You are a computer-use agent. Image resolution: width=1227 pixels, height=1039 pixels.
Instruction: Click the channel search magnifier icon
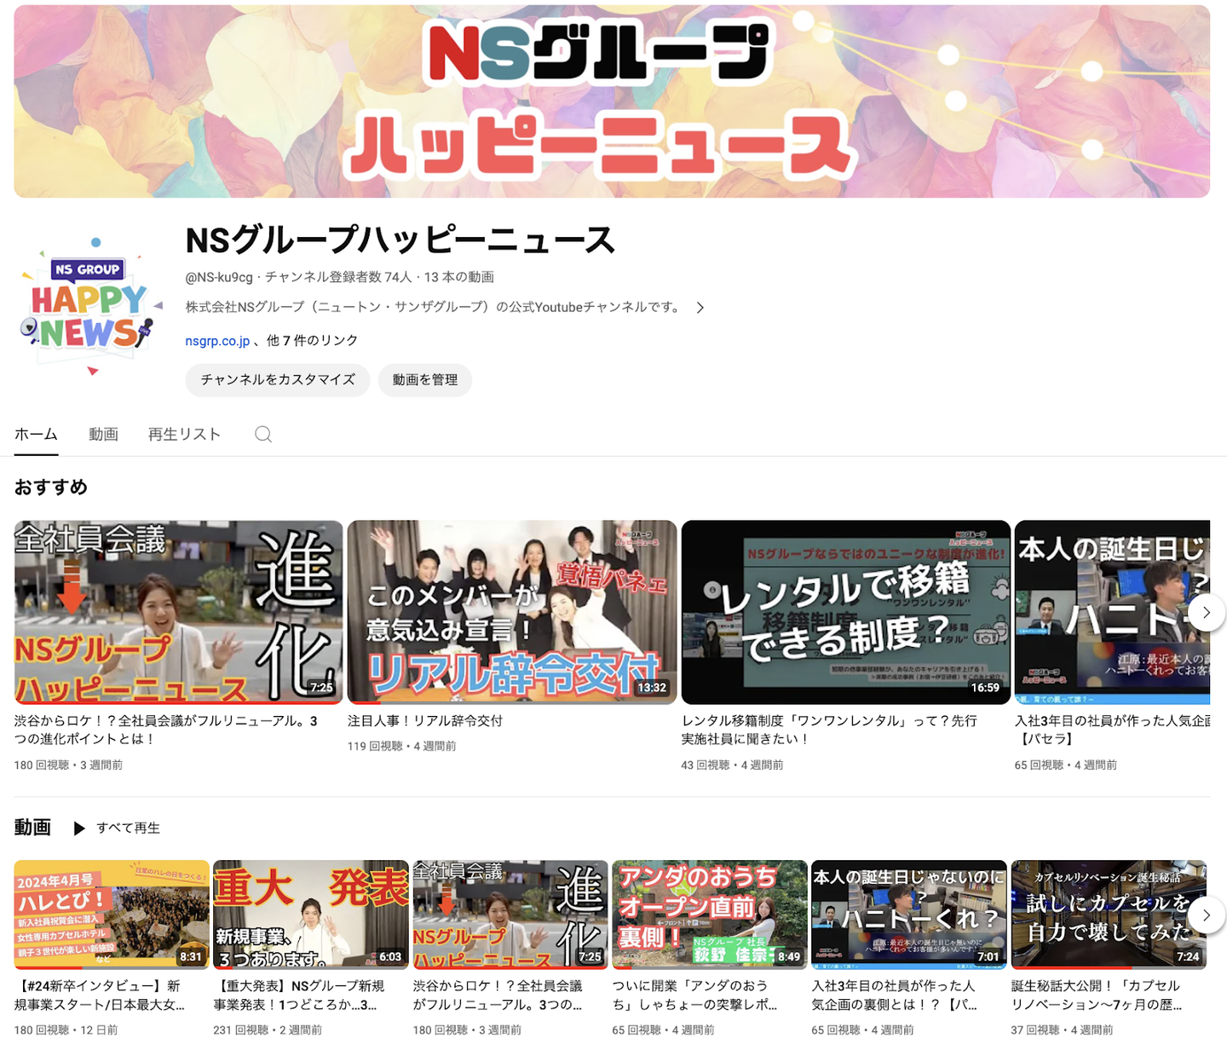(263, 435)
